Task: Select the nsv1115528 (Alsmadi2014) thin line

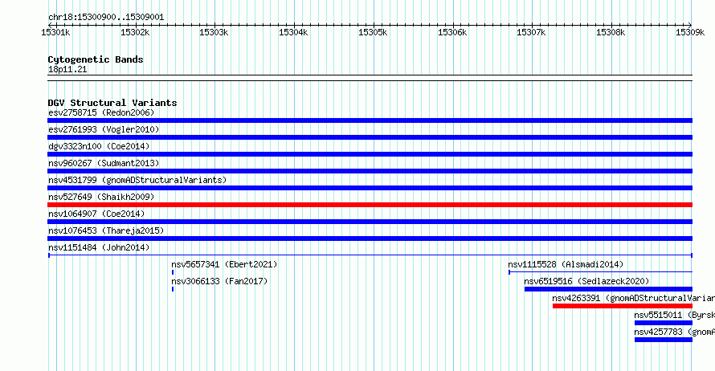Action: 600,272
